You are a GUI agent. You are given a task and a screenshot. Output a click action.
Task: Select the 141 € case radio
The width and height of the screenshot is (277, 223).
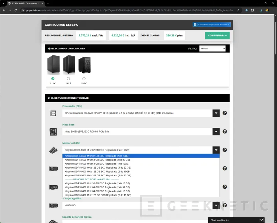pos(68,78)
